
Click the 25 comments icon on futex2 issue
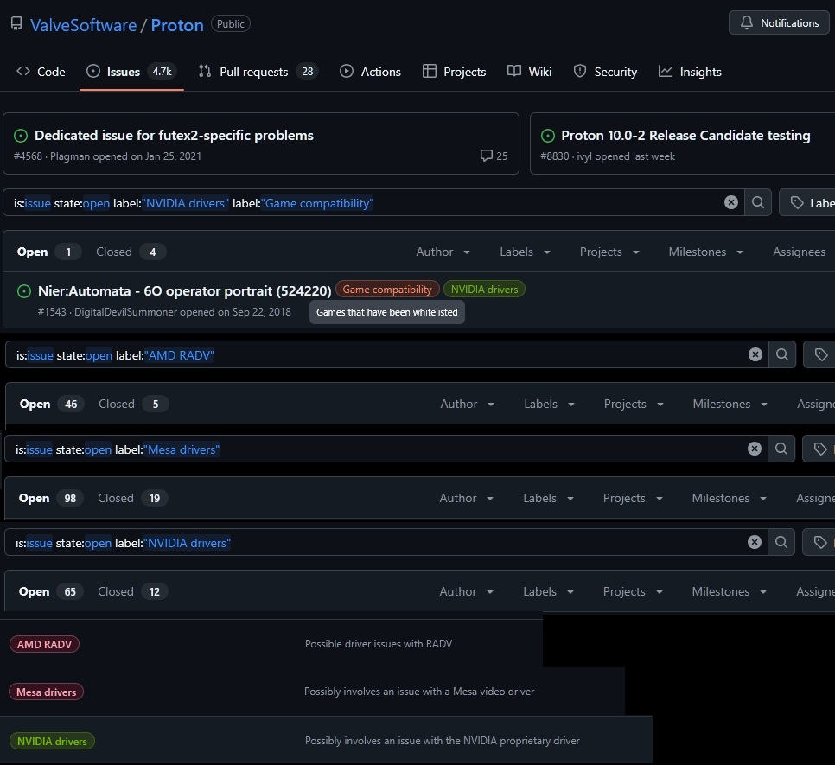494,156
